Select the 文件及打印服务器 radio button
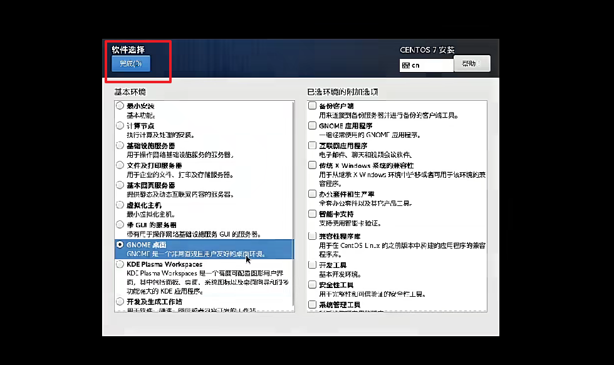 [120, 165]
